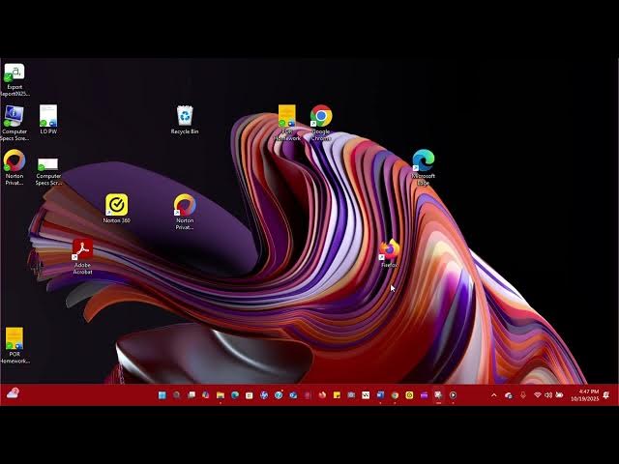
Task: Select the Google Chrome desktop shortcut
Action: click(321, 117)
